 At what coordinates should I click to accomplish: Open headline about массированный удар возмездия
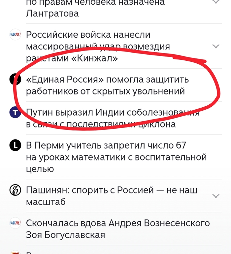click(x=98, y=46)
